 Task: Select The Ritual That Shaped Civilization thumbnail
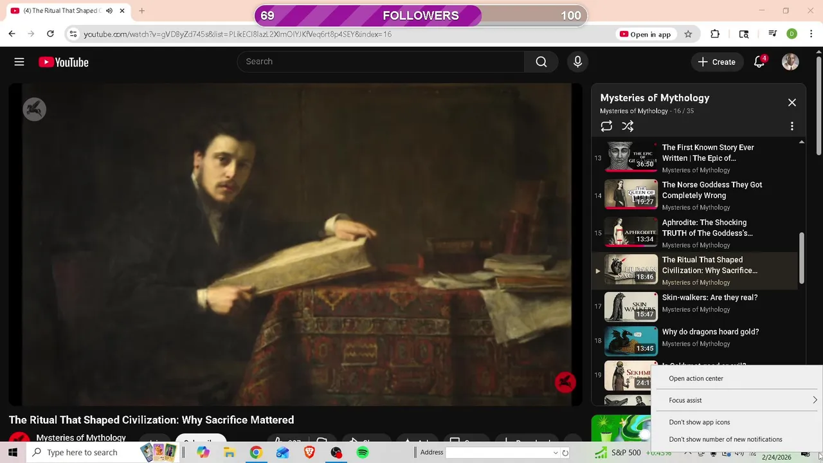(631, 270)
